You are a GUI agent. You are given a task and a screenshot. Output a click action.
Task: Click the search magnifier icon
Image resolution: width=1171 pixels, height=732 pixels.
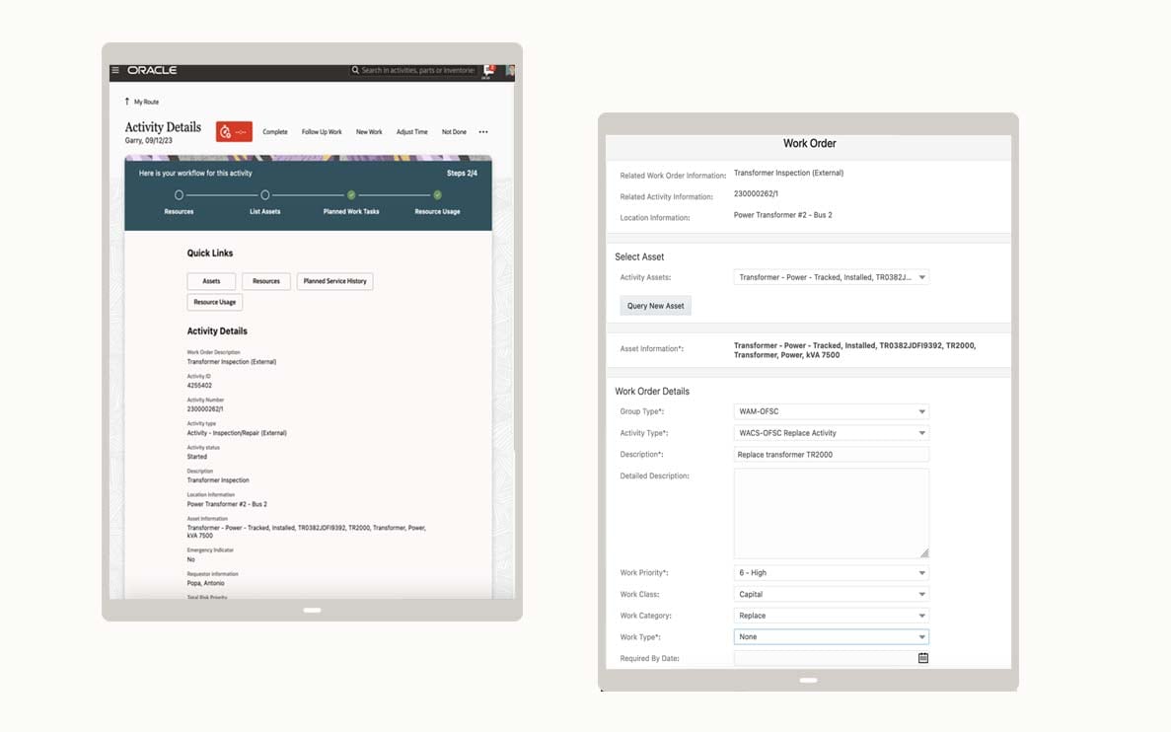point(356,71)
